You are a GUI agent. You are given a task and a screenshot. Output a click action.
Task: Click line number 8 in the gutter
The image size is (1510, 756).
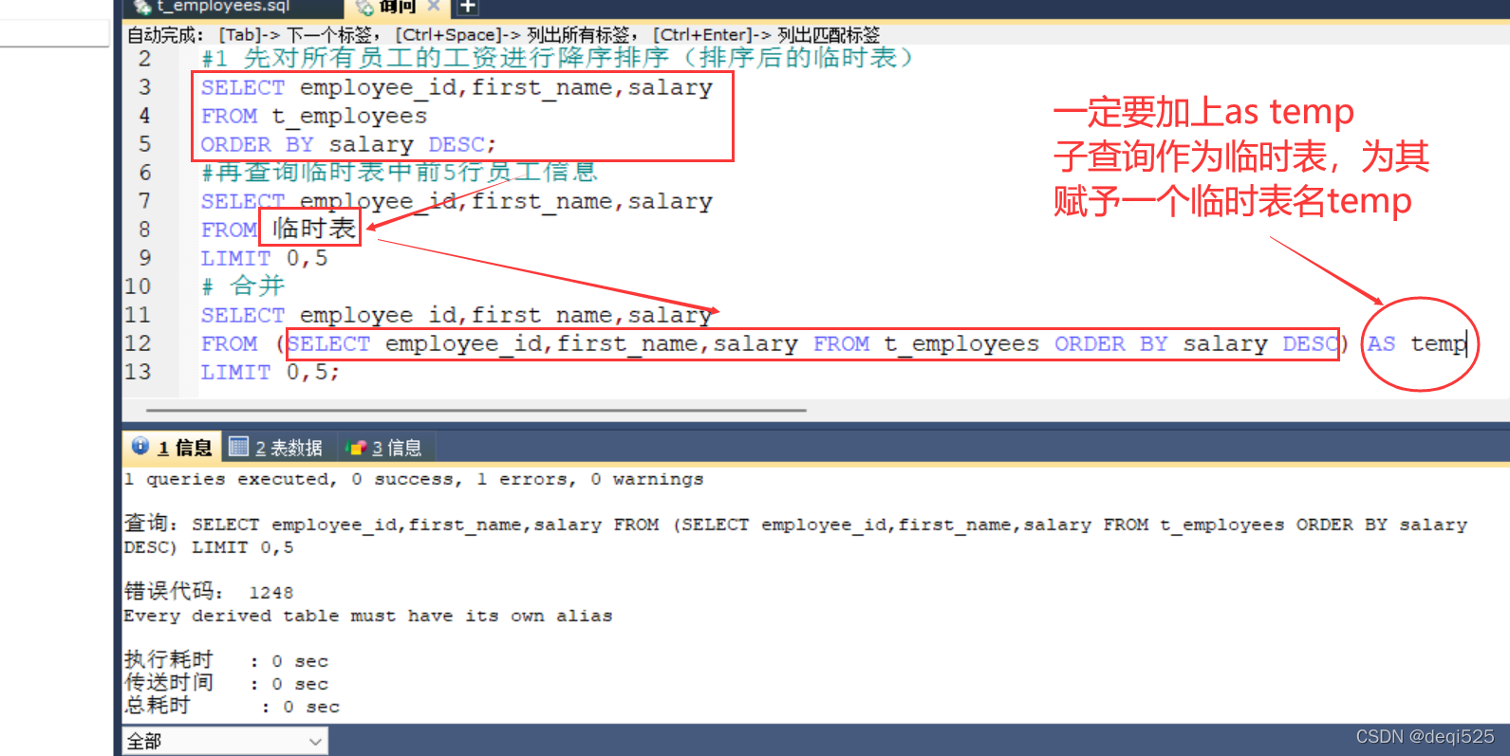coord(144,230)
